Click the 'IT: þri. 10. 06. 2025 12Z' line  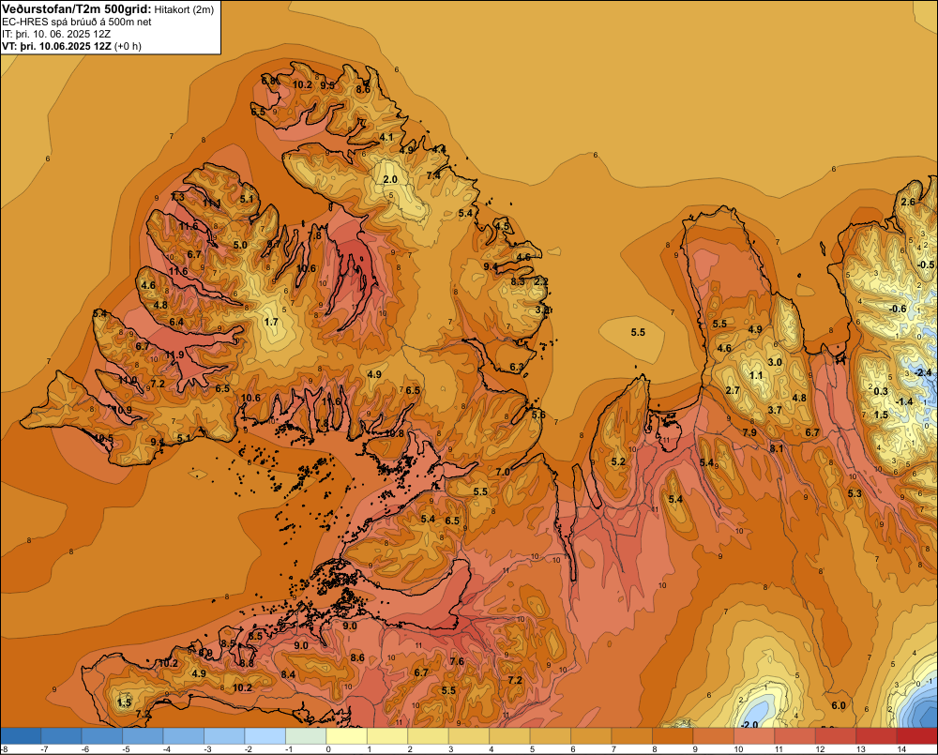(56, 34)
